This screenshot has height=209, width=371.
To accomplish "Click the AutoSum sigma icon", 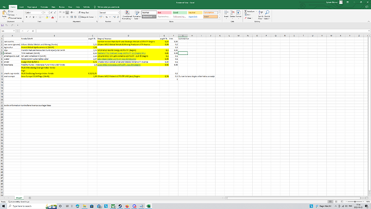I will pyautogui.click(x=246, y=11).
